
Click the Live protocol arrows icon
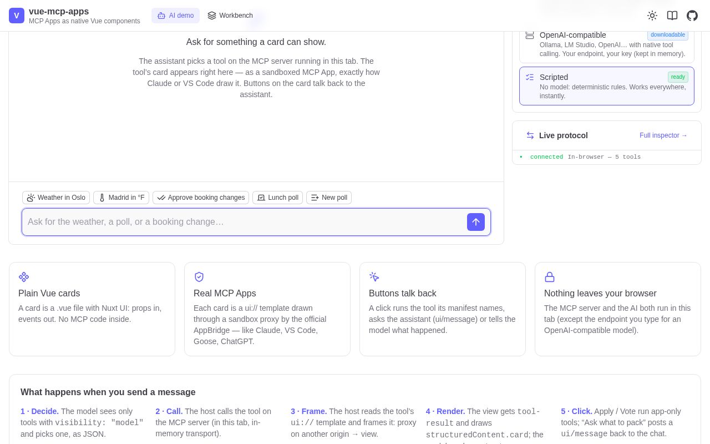530,135
